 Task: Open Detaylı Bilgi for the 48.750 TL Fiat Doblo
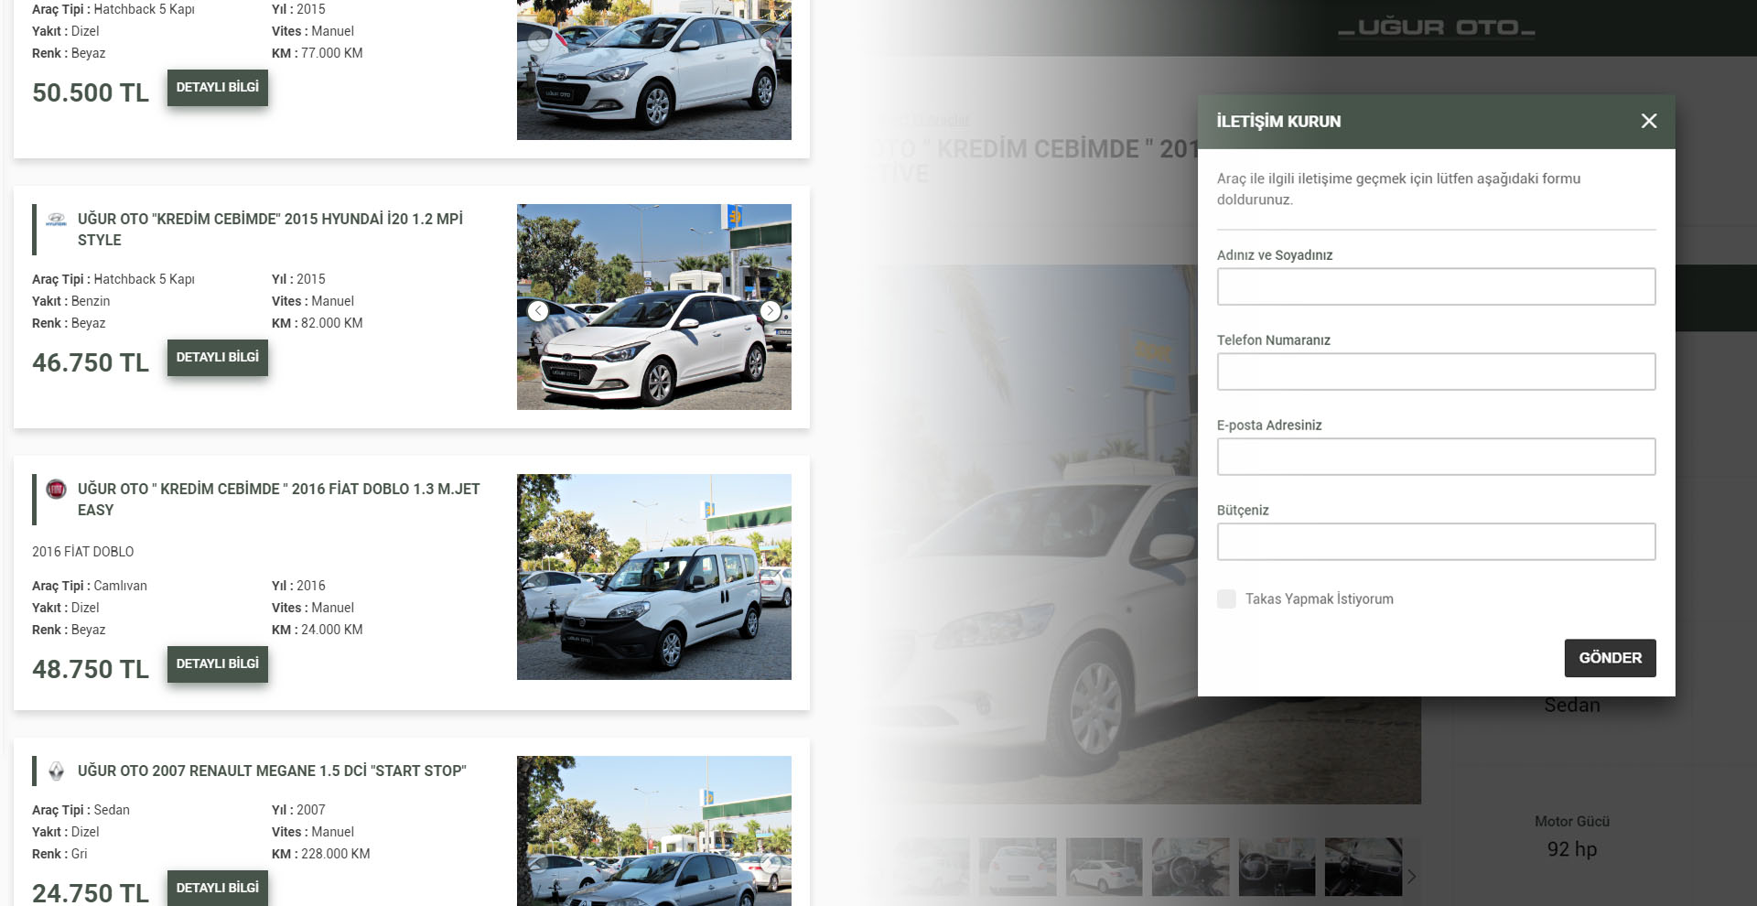click(218, 664)
